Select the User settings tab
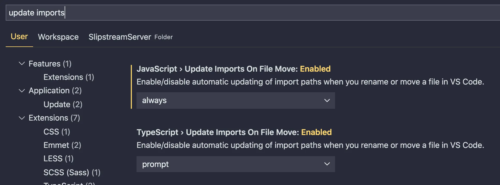The width and height of the screenshot is (500, 185). [19, 37]
